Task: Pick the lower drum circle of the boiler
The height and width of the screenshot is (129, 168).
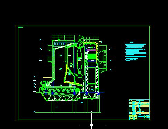Action: (x=80, y=76)
